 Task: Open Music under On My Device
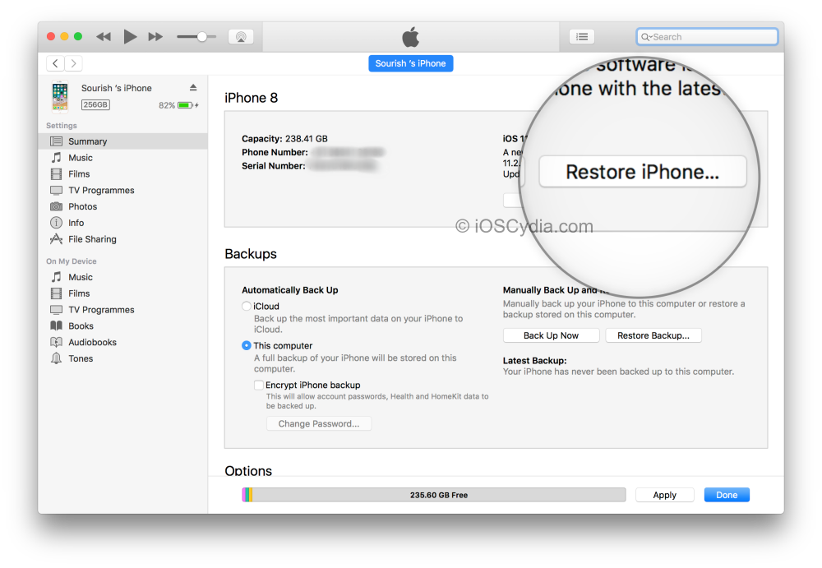[123, 277]
